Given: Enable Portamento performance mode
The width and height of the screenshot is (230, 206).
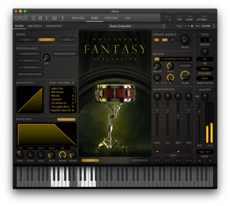Looking at the screenshot, I should pyautogui.click(x=29, y=54).
